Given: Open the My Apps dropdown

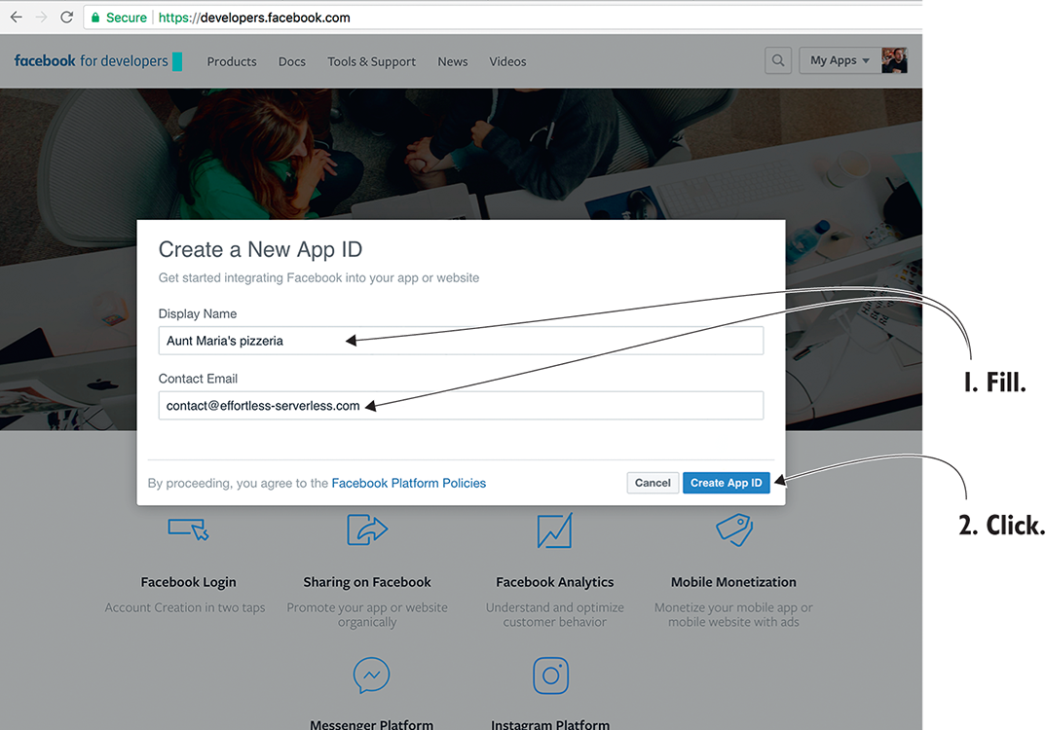Looking at the screenshot, I should pos(840,60).
